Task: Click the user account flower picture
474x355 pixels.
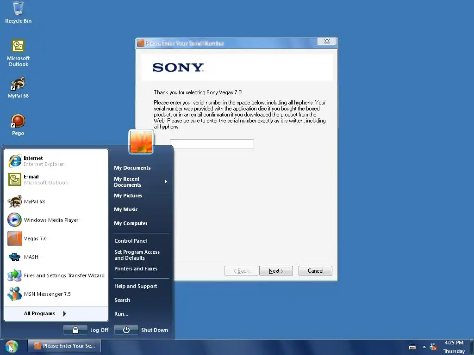Action: (x=141, y=142)
